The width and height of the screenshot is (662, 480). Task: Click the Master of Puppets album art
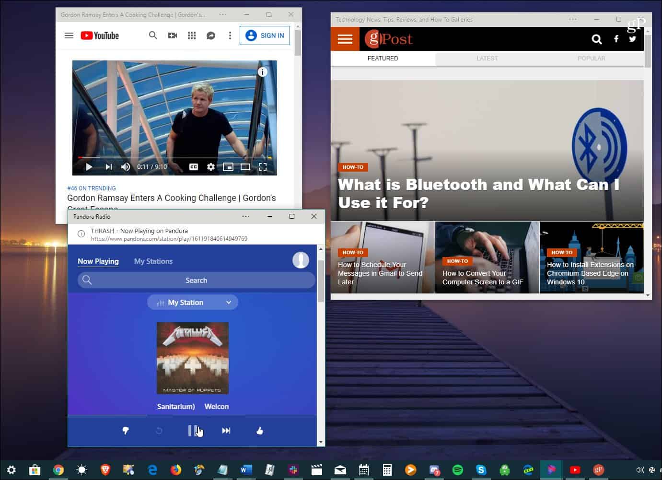coord(193,358)
